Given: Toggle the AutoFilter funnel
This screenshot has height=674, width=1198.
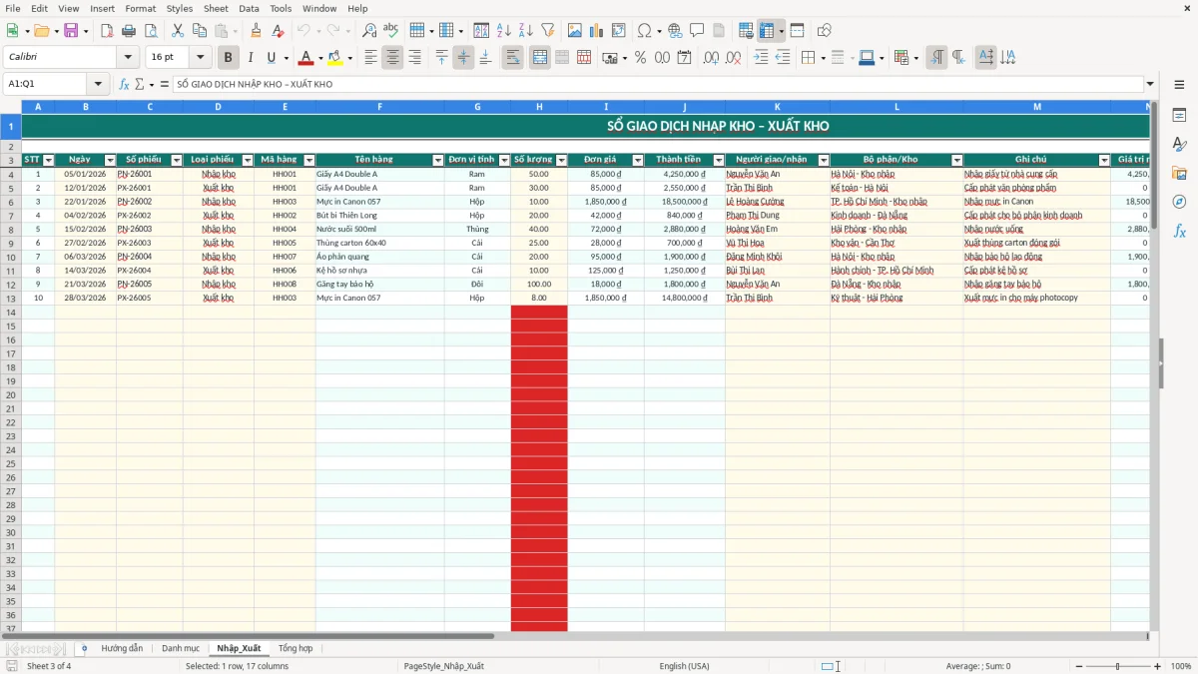Looking at the screenshot, I should [x=547, y=31].
